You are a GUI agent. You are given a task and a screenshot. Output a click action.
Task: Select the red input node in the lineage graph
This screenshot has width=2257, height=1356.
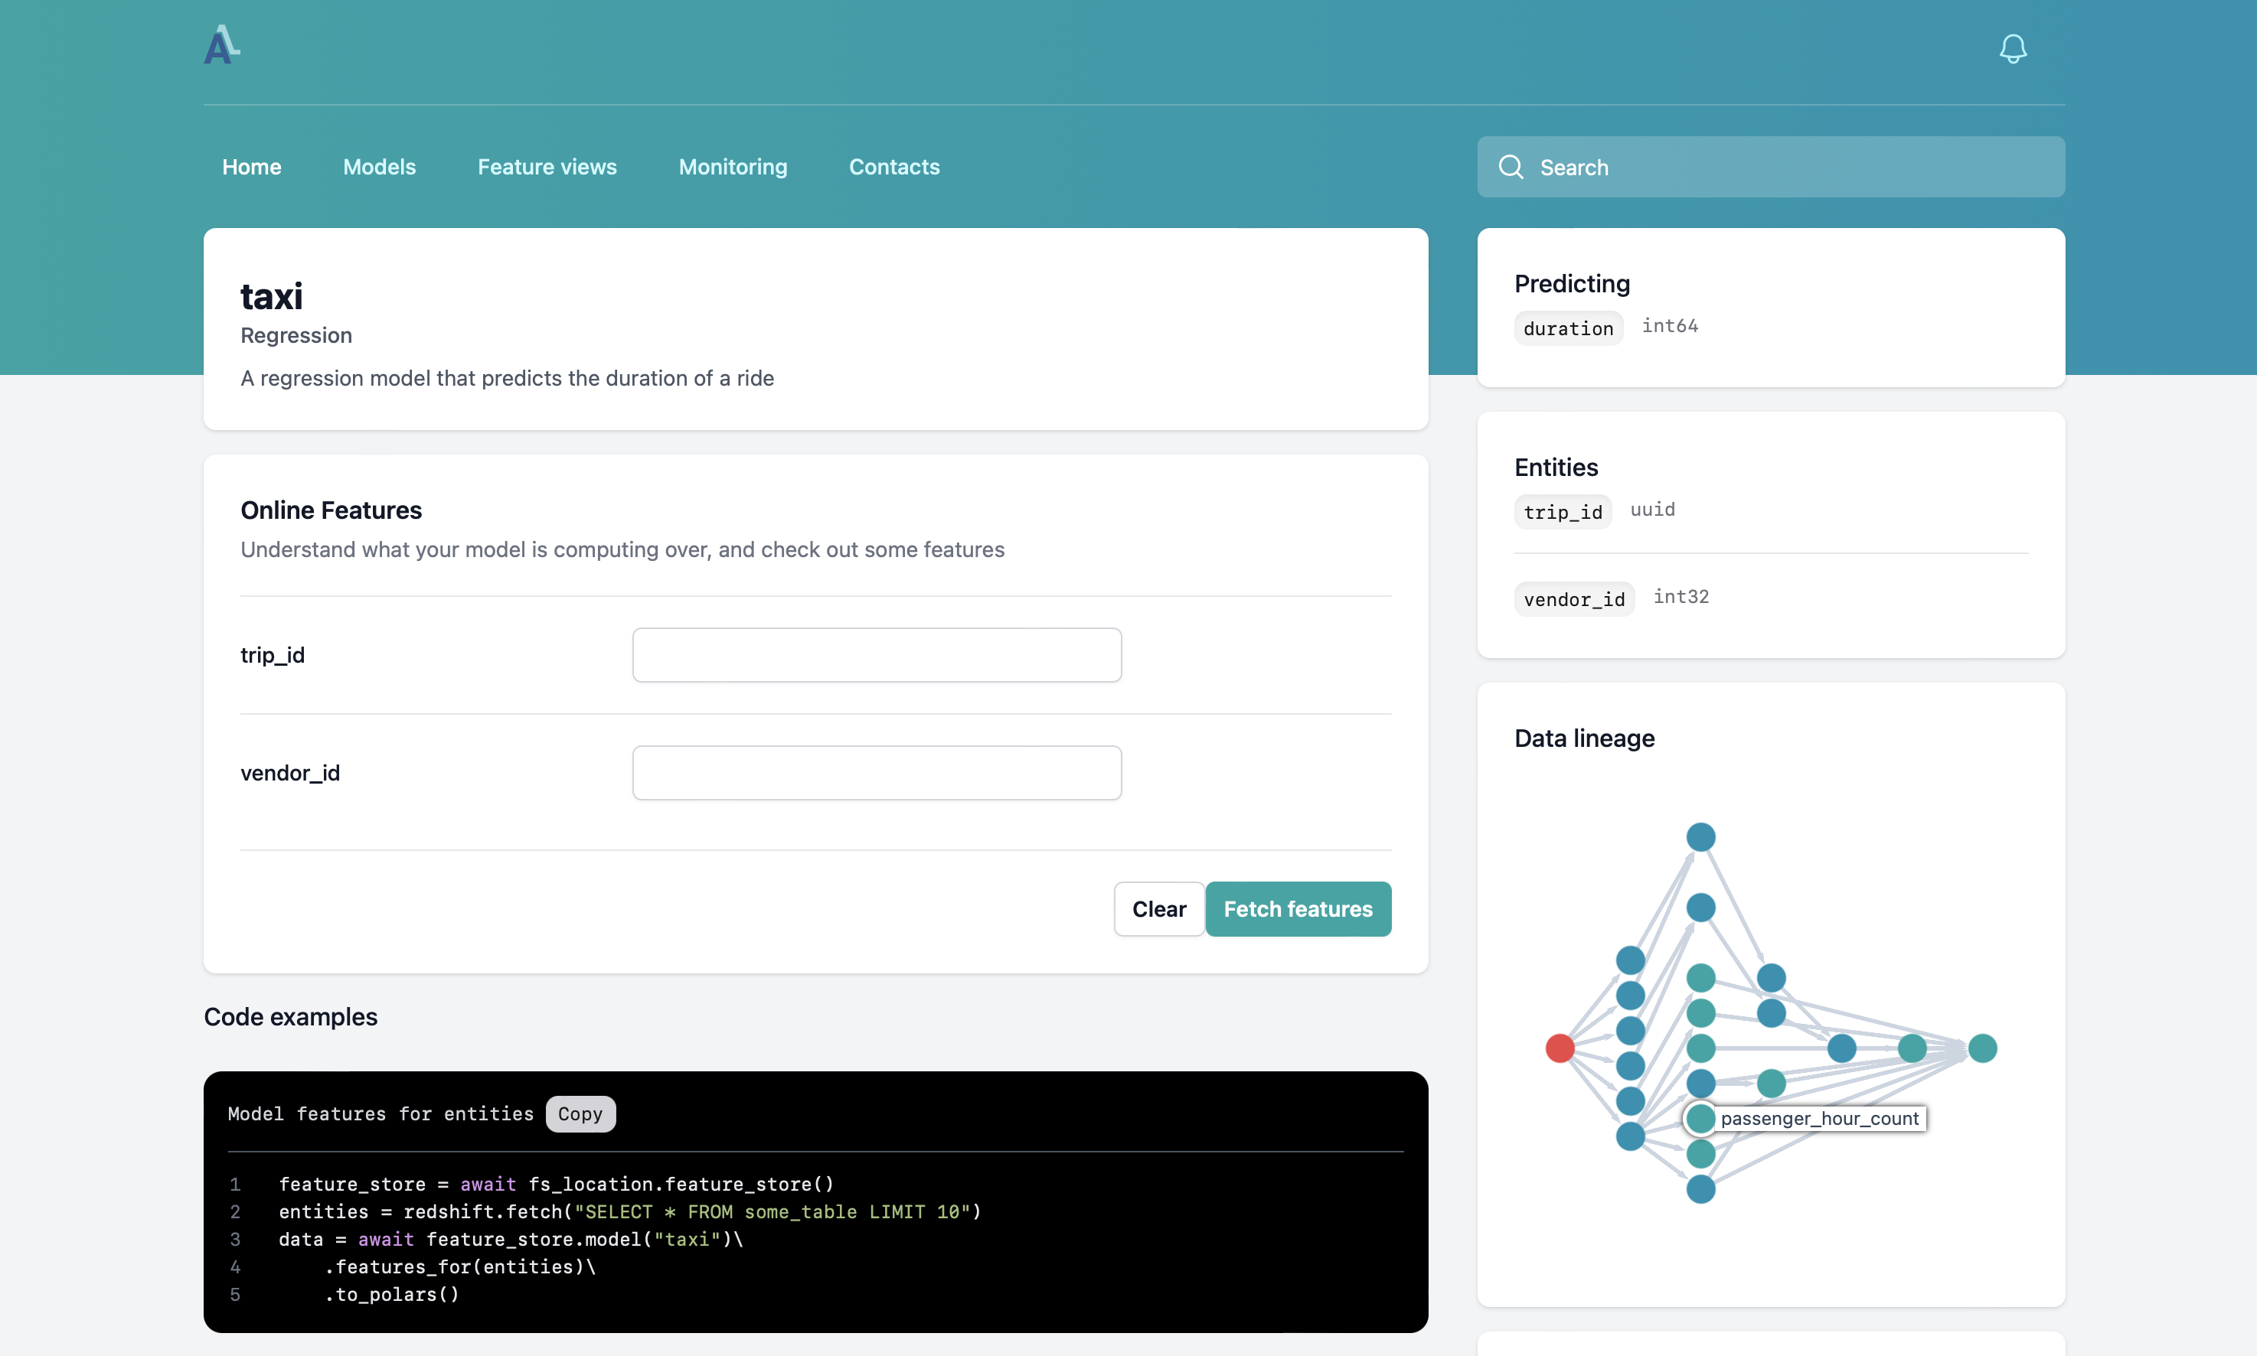point(1559,1047)
